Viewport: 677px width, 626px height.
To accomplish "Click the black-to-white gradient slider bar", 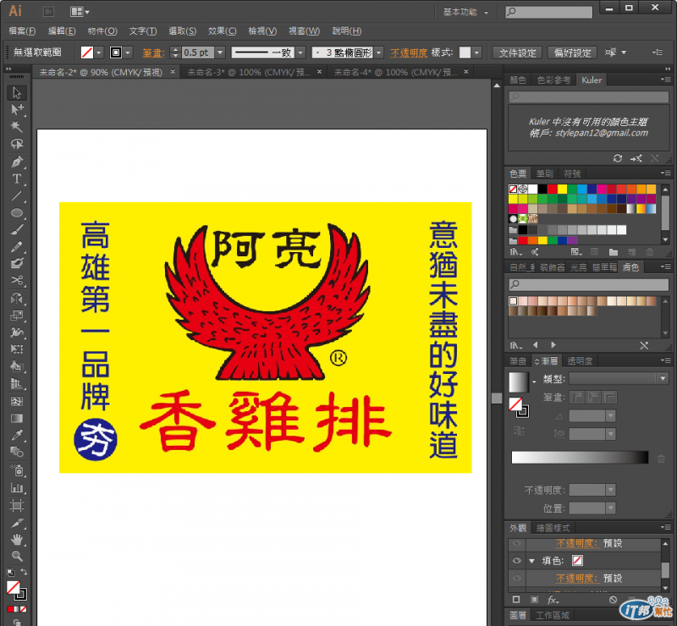I will click(x=580, y=457).
